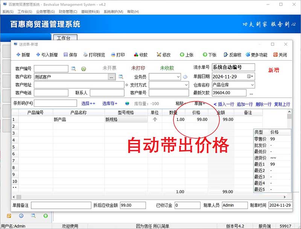
Task: Click the 删除一行 link
Action: click(x=263, y=104)
